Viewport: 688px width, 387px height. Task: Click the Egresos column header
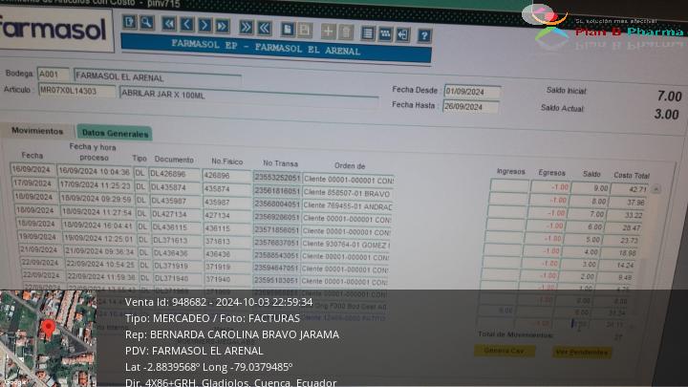(551, 173)
